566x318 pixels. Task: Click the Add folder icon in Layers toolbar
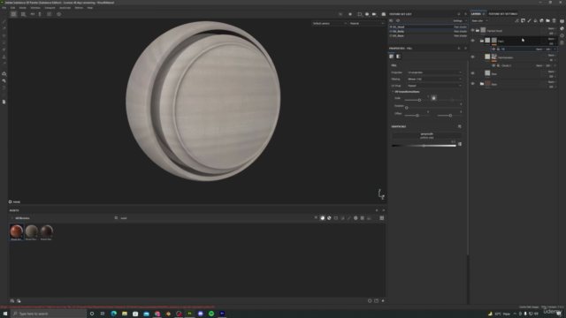[548, 21]
